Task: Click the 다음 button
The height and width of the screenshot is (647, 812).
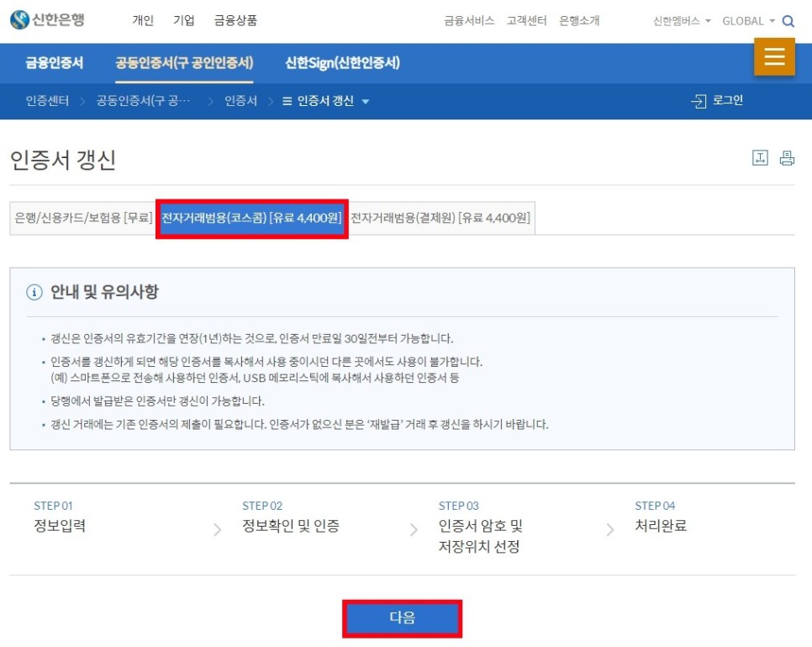Action: click(403, 618)
